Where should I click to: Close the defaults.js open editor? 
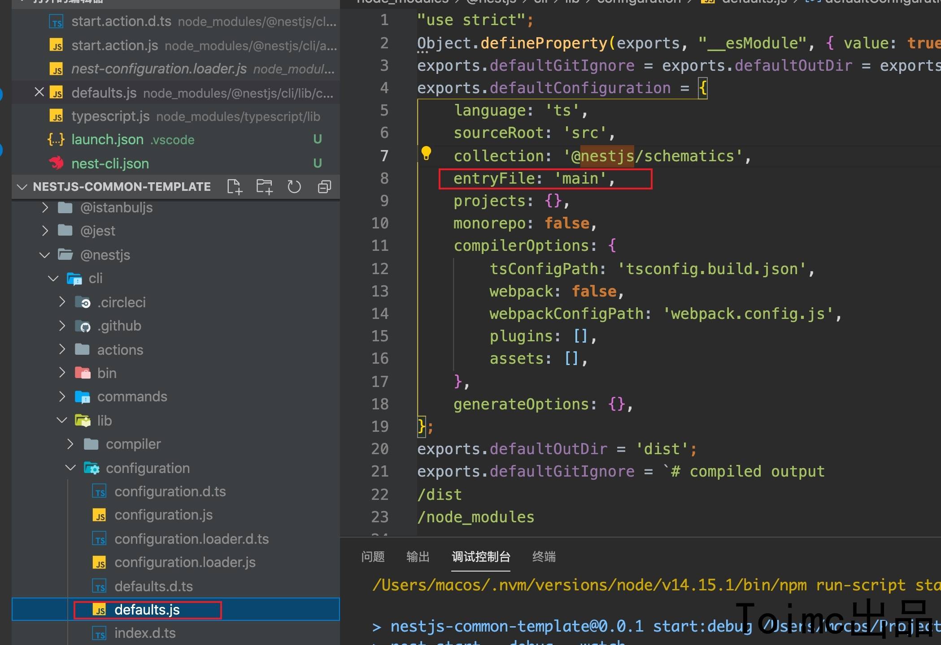(39, 92)
